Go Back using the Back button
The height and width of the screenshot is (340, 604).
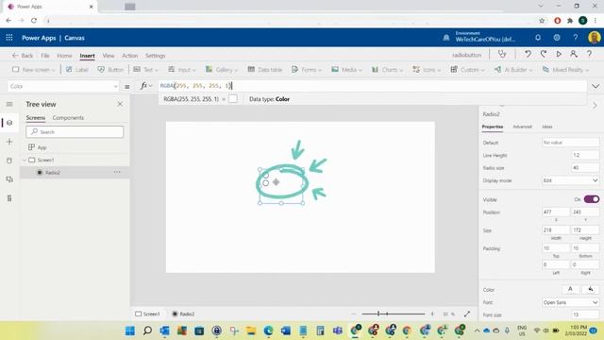tap(23, 56)
